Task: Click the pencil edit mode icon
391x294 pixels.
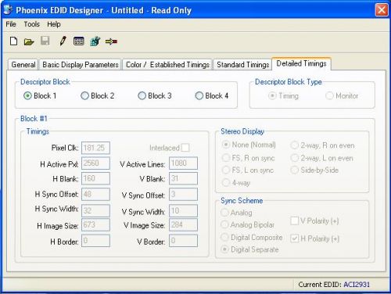Action: click(x=63, y=41)
